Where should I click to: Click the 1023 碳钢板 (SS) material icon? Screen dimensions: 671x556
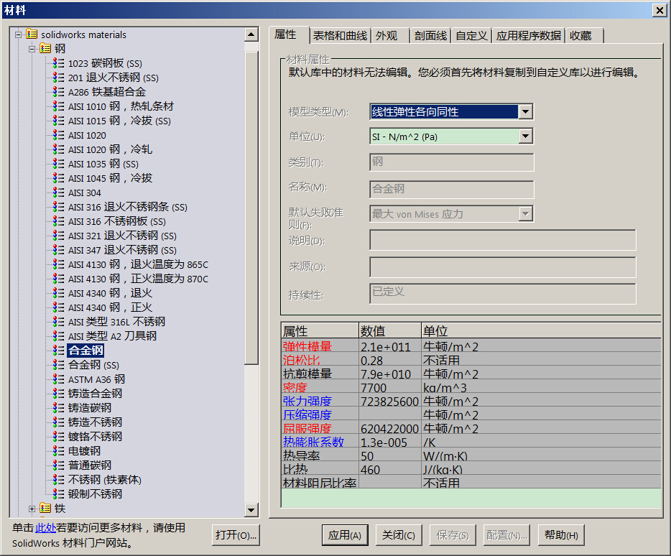57,63
